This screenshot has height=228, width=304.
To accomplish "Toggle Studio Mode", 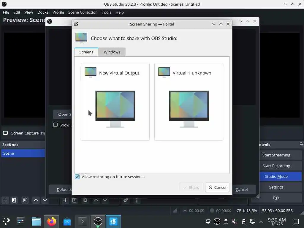I will click(x=280, y=176).
